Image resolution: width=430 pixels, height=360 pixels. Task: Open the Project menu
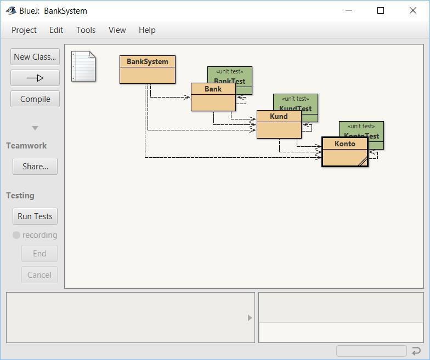pyautogui.click(x=24, y=30)
